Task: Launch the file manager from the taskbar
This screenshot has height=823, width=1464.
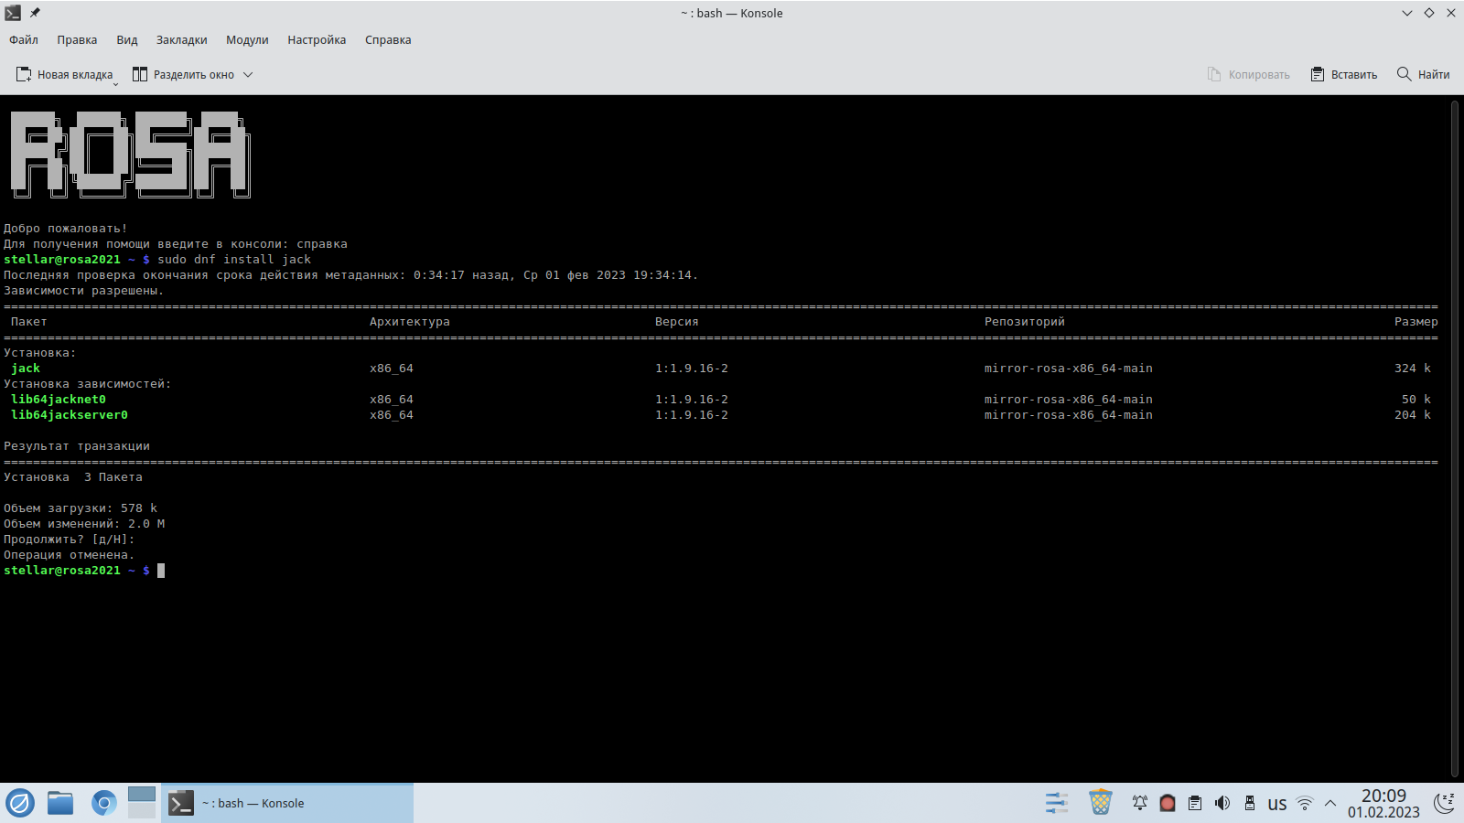Action: point(60,803)
